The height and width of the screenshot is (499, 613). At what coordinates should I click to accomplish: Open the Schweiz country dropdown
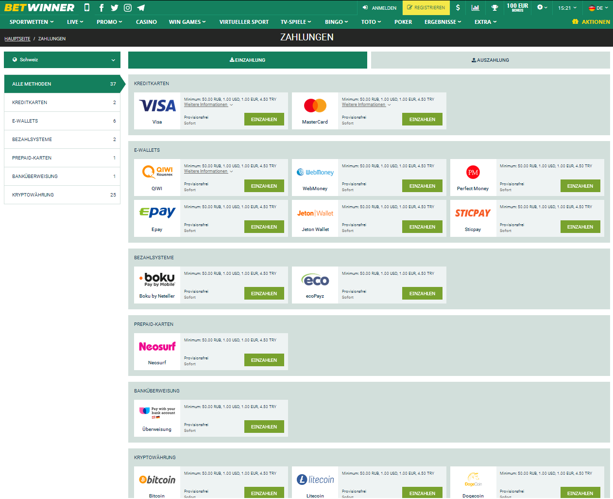click(x=62, y=60)
